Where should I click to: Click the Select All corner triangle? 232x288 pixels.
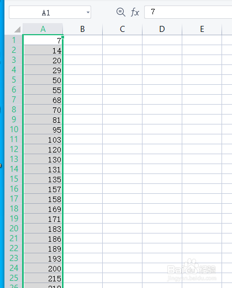(x=17, y=29)
